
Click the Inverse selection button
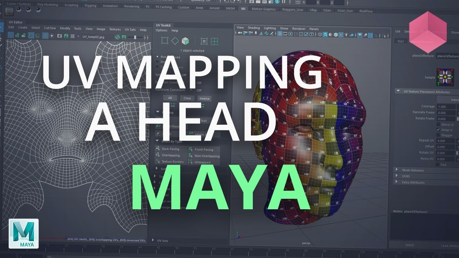[x=204, y=99]
